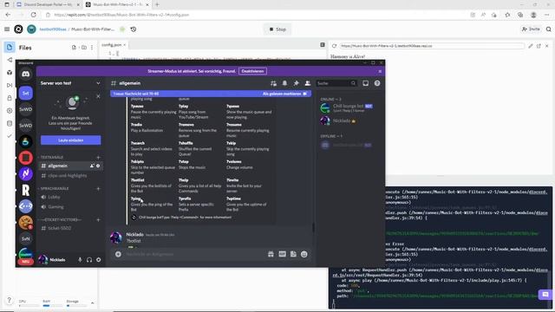Add attachment with plus in message bar
The width and height of the screenshot is (555, 312).
[x=118, y=254]
